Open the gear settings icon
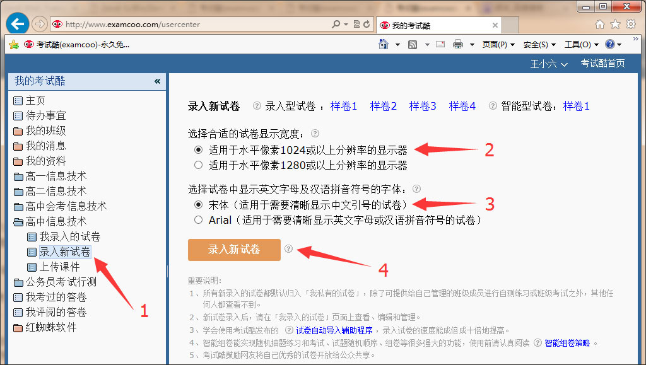This screenshot has height=365, width=646. pyautogui.click(x=631, y=25)
